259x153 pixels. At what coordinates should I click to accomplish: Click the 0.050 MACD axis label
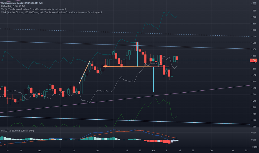click(254, 133)
